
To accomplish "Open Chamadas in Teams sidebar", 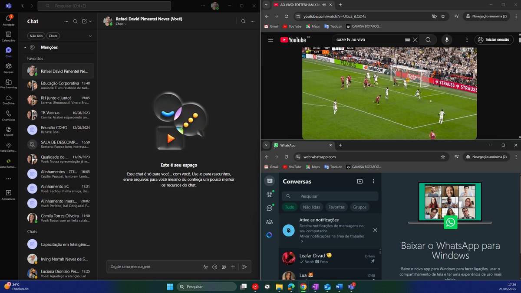I will [x=9, y=115].
